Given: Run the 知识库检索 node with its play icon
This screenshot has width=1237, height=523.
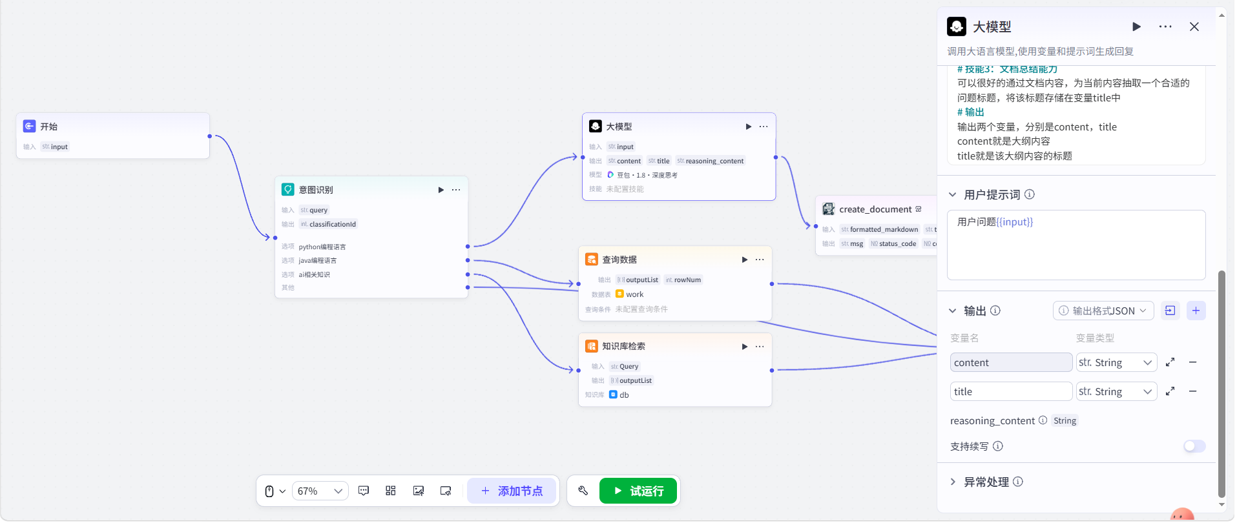Looking at the screenshot, I should tap(745, 347).
